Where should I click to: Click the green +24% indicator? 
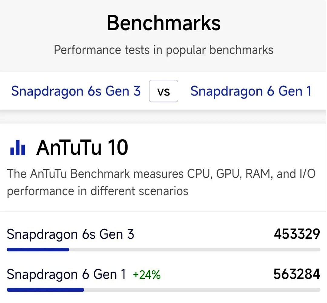(147, 275)
